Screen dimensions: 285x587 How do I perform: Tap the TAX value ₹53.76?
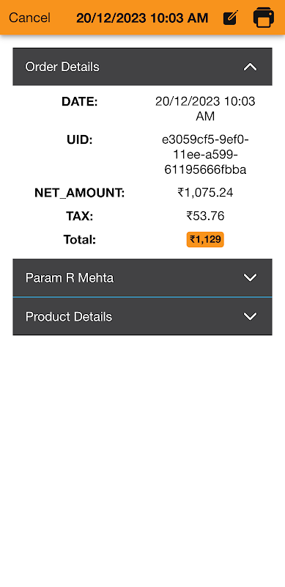pos(205,216)
